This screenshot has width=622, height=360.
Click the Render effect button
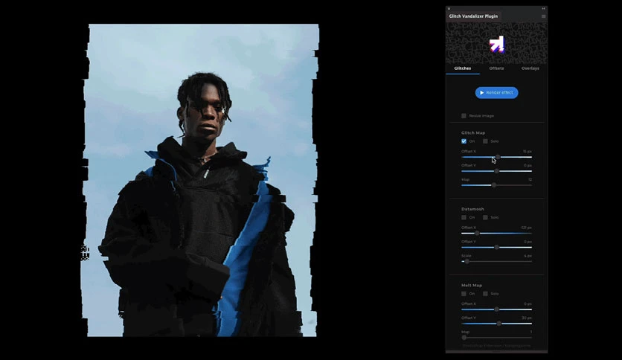tap(497, 93)
